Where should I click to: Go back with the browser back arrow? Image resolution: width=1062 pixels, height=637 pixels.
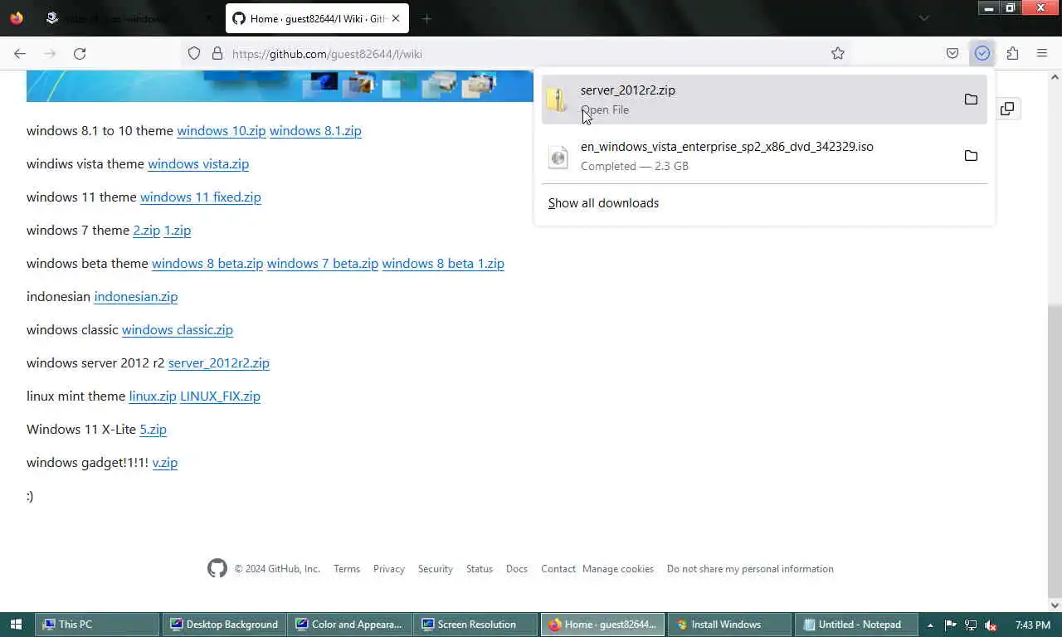(x=20, y=53)
